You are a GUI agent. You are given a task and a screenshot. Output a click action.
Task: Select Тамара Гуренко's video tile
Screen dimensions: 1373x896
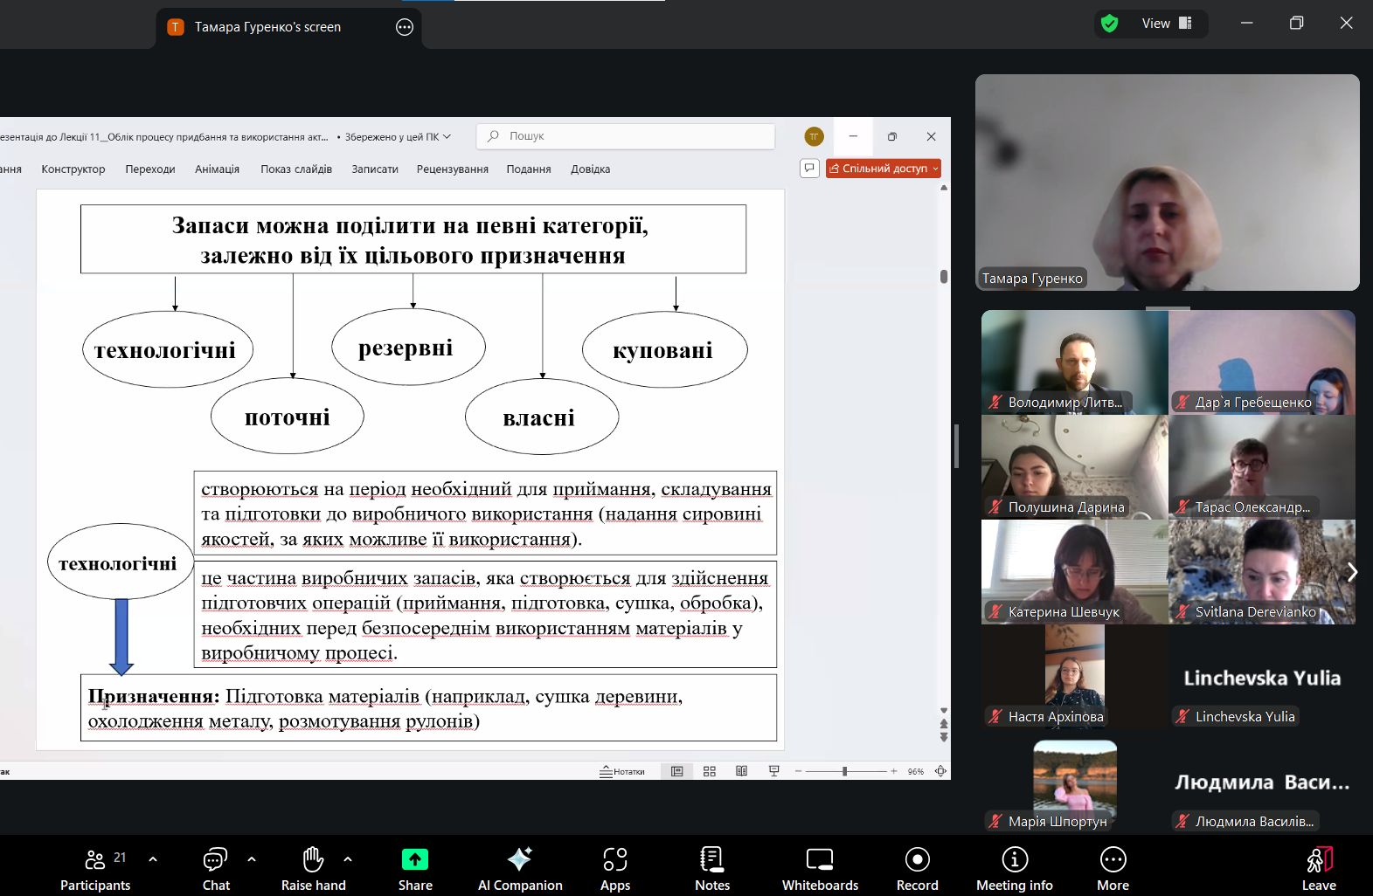(1167, 183)
